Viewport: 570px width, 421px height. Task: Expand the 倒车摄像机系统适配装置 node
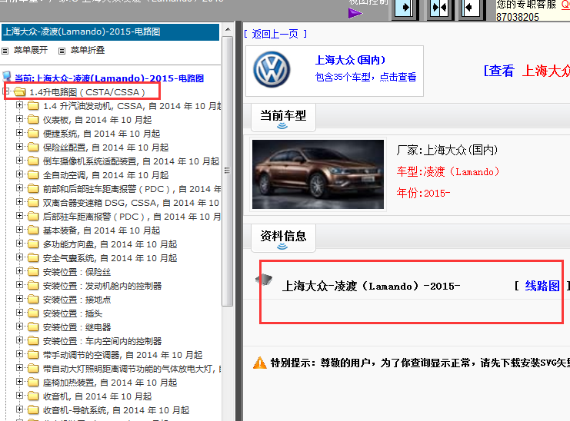[x=19, y=161]
